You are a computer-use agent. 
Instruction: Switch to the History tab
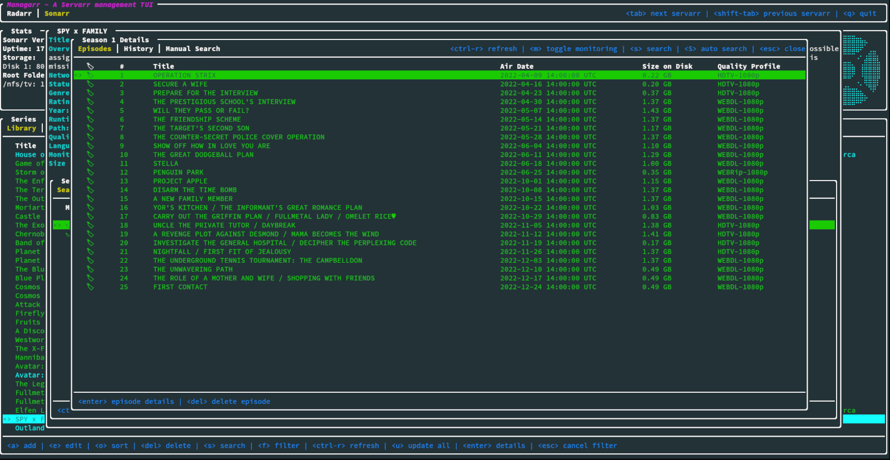pos(138,49)
